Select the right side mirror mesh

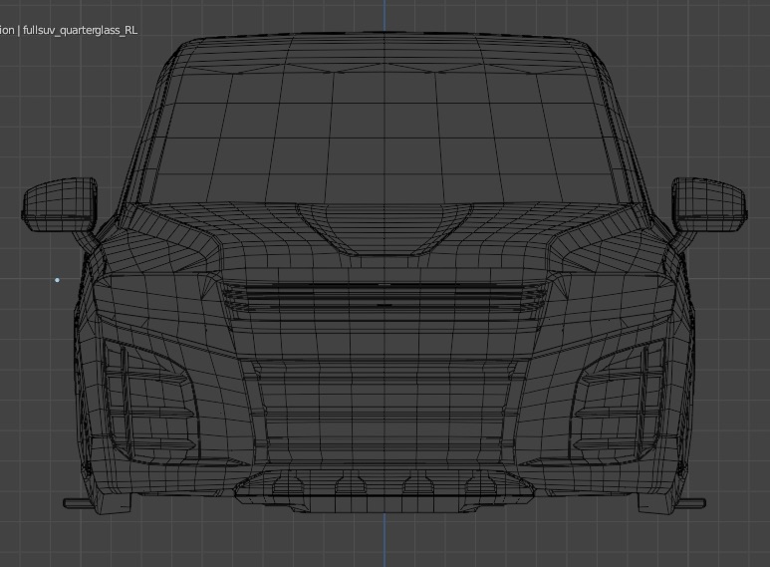(709, 204)
